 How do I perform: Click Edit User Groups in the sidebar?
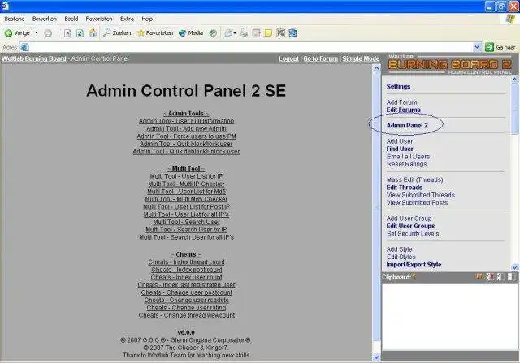(x=410, y=226)
